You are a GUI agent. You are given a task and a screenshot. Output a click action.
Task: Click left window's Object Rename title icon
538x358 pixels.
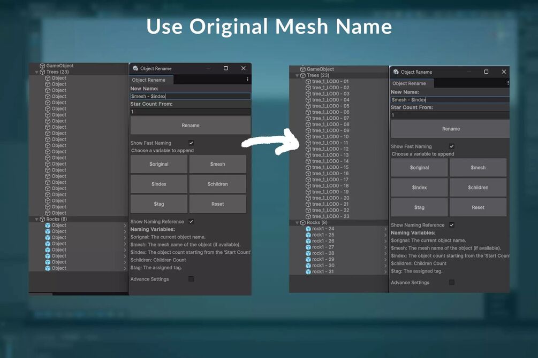pyautogui.click(x=135, y=68)
